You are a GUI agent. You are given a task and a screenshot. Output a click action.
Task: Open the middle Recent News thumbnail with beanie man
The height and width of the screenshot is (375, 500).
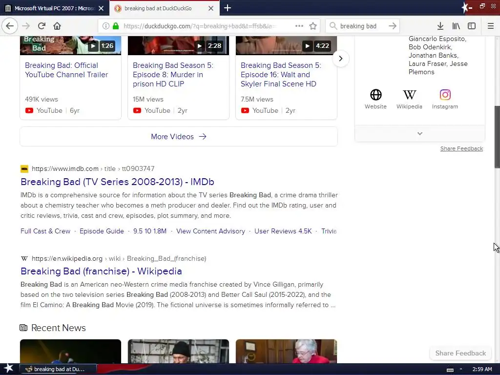[x=178, y=351]
